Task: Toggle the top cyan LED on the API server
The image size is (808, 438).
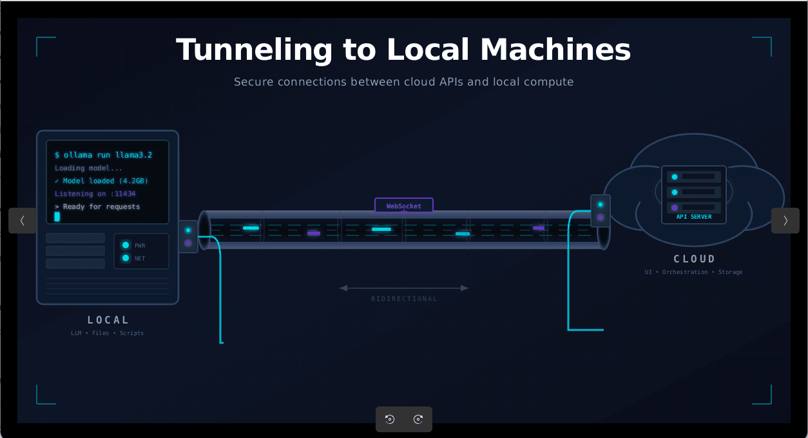Action: [675, 176]
